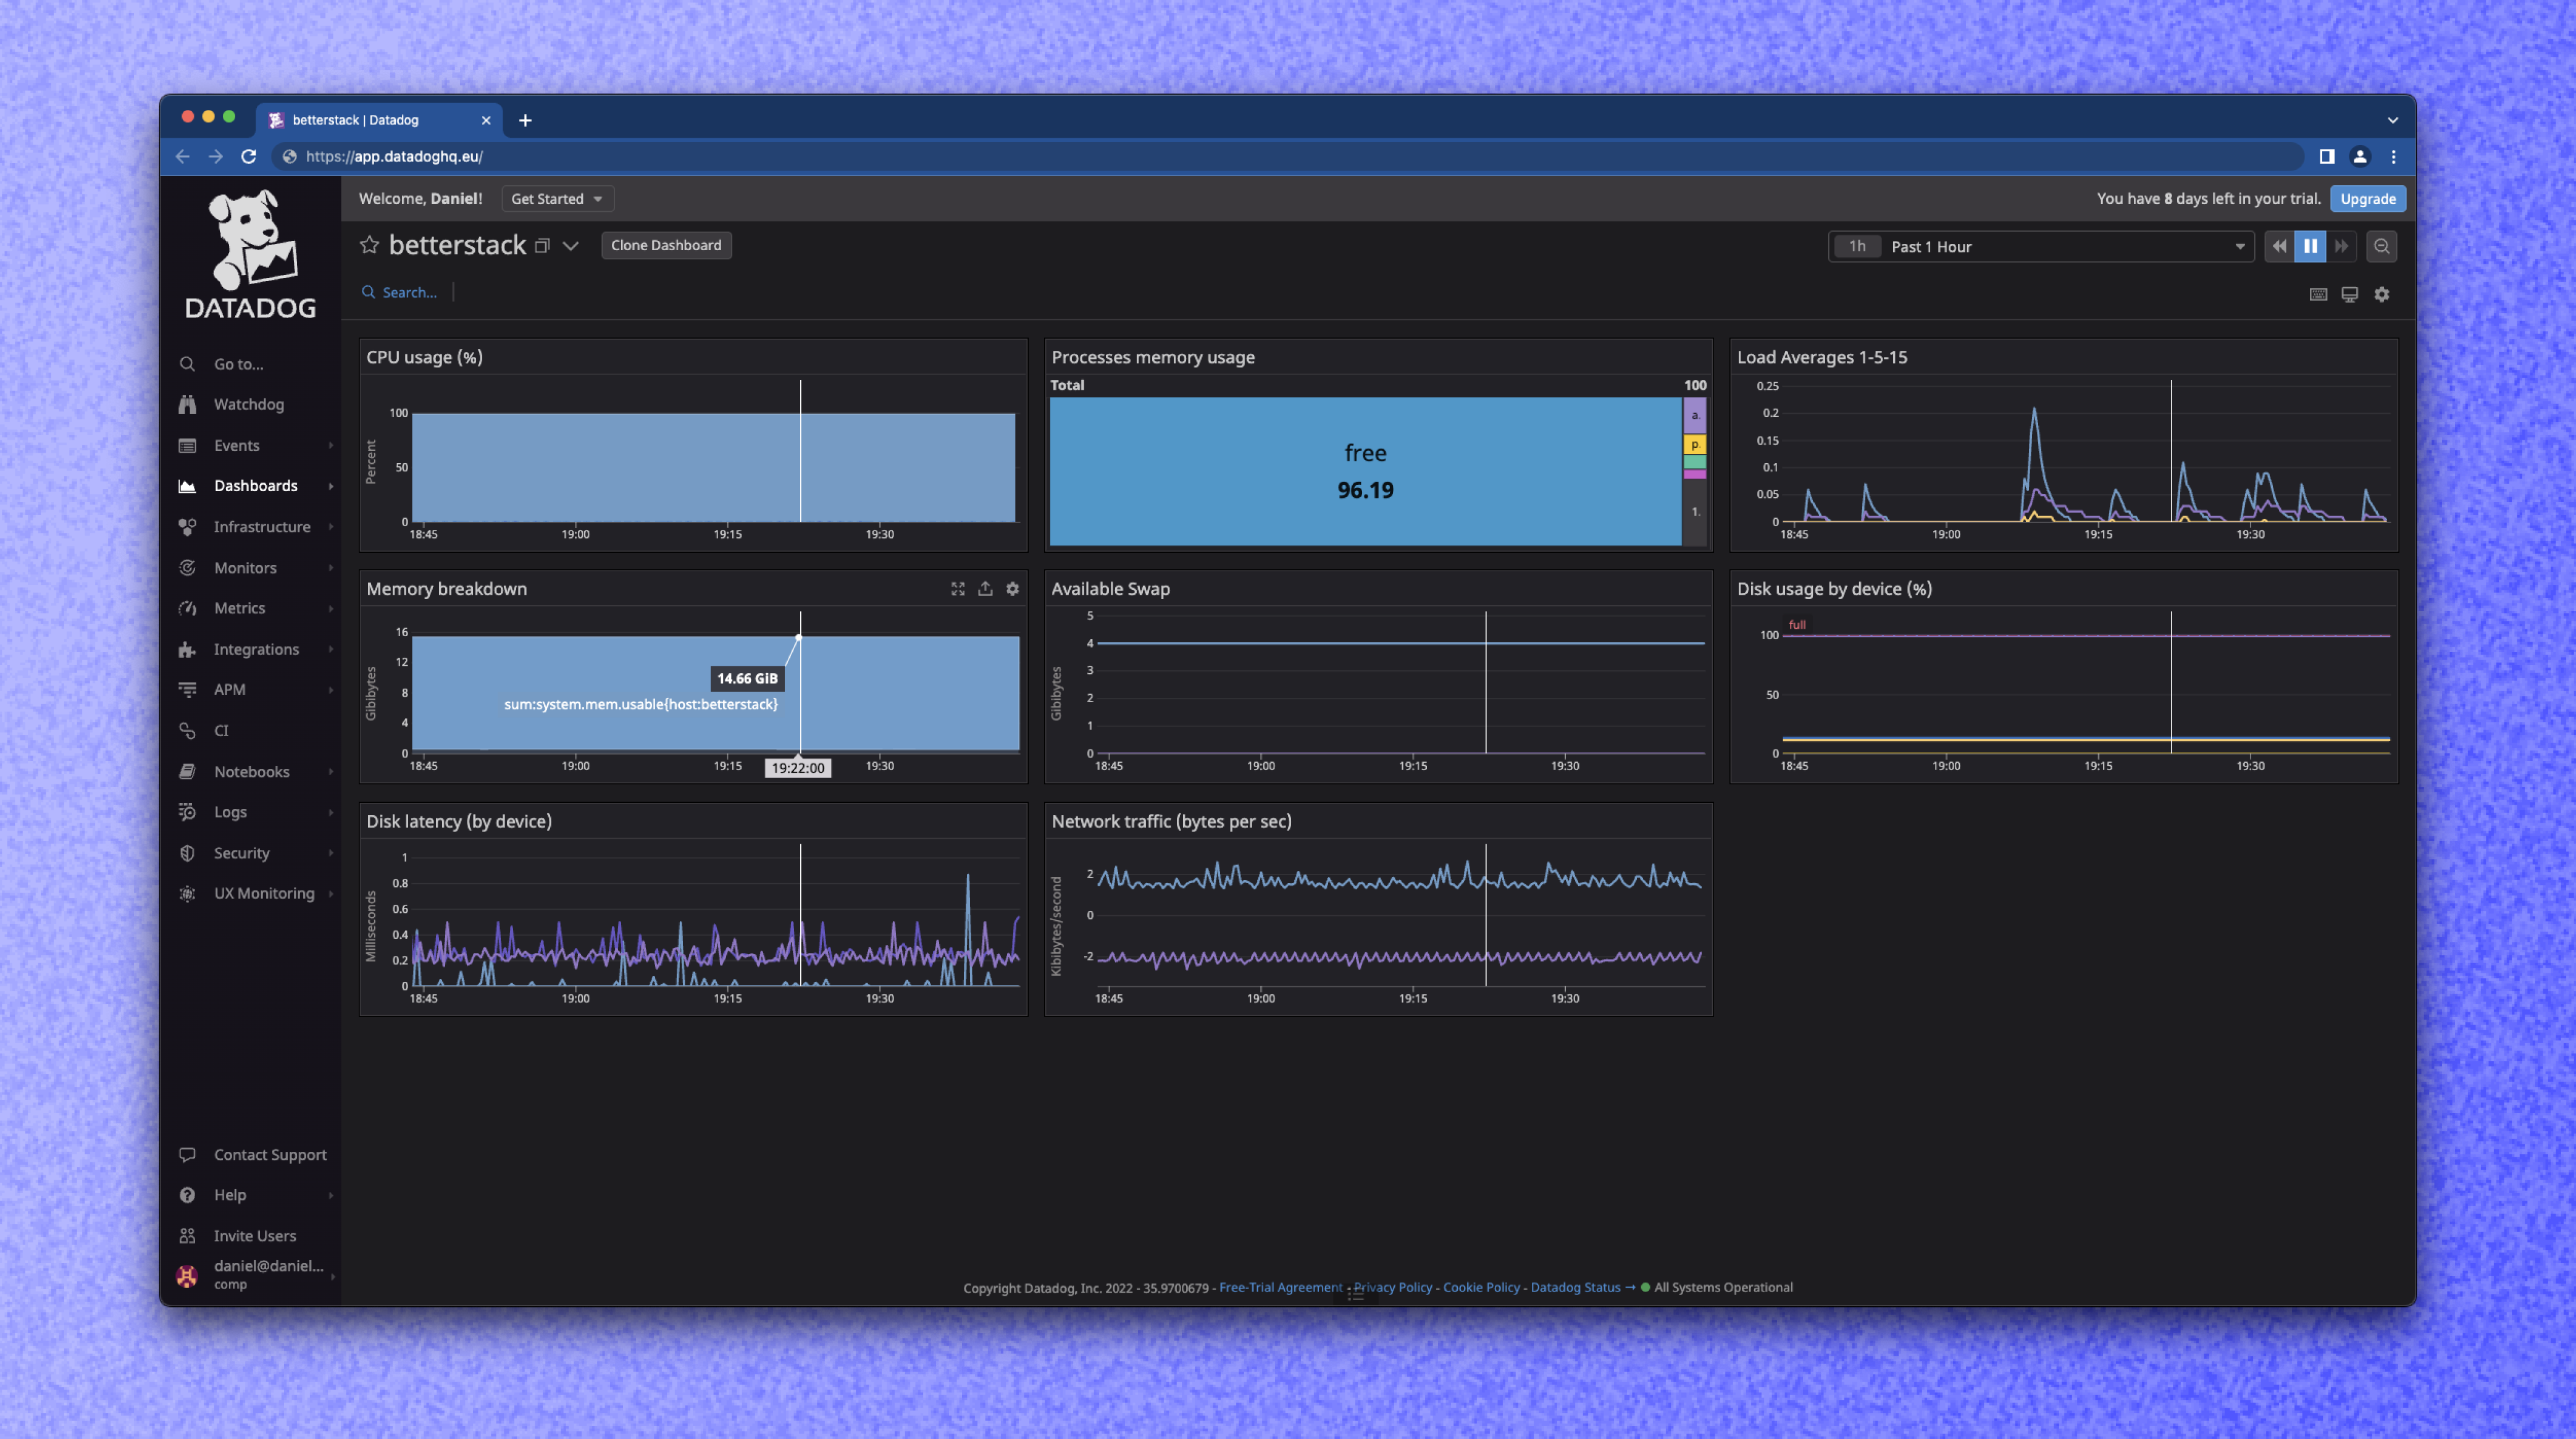
Task: Open the Get Started dropdown
Action: pyautogui.click(x=557, y=198)
